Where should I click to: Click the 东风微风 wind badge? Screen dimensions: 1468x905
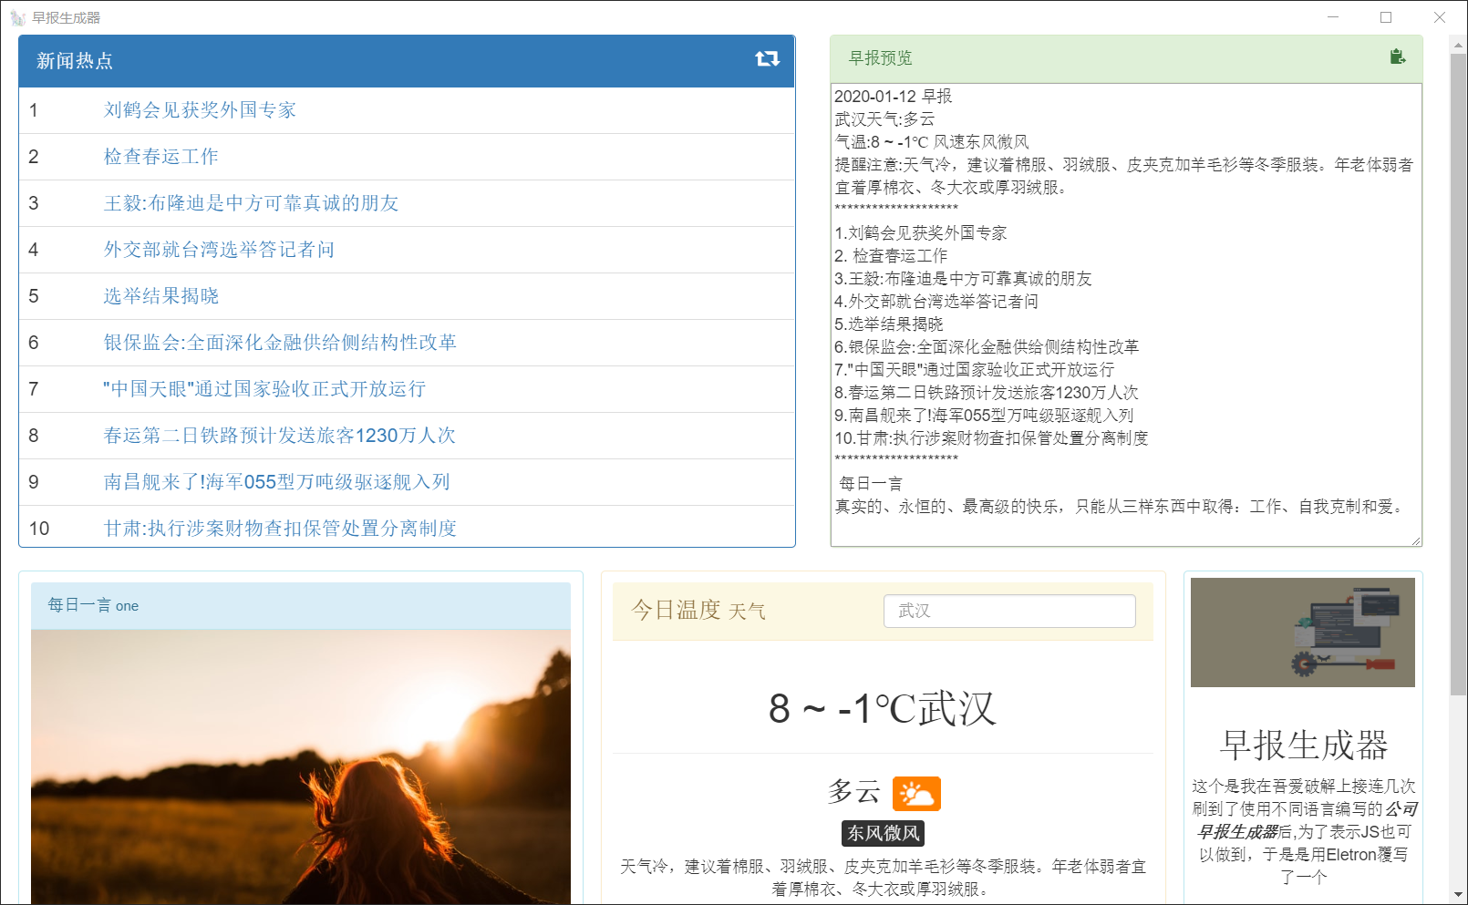coord(881,833)
